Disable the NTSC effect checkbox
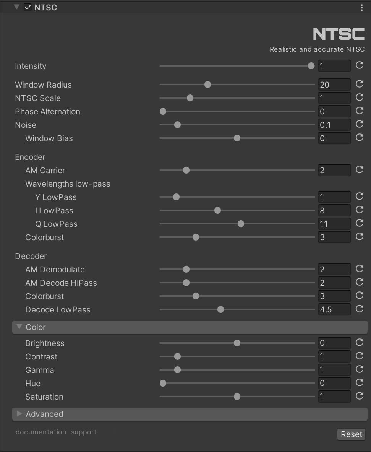The width and height of the screenshot is (371, 452). [x=28, y=7]
